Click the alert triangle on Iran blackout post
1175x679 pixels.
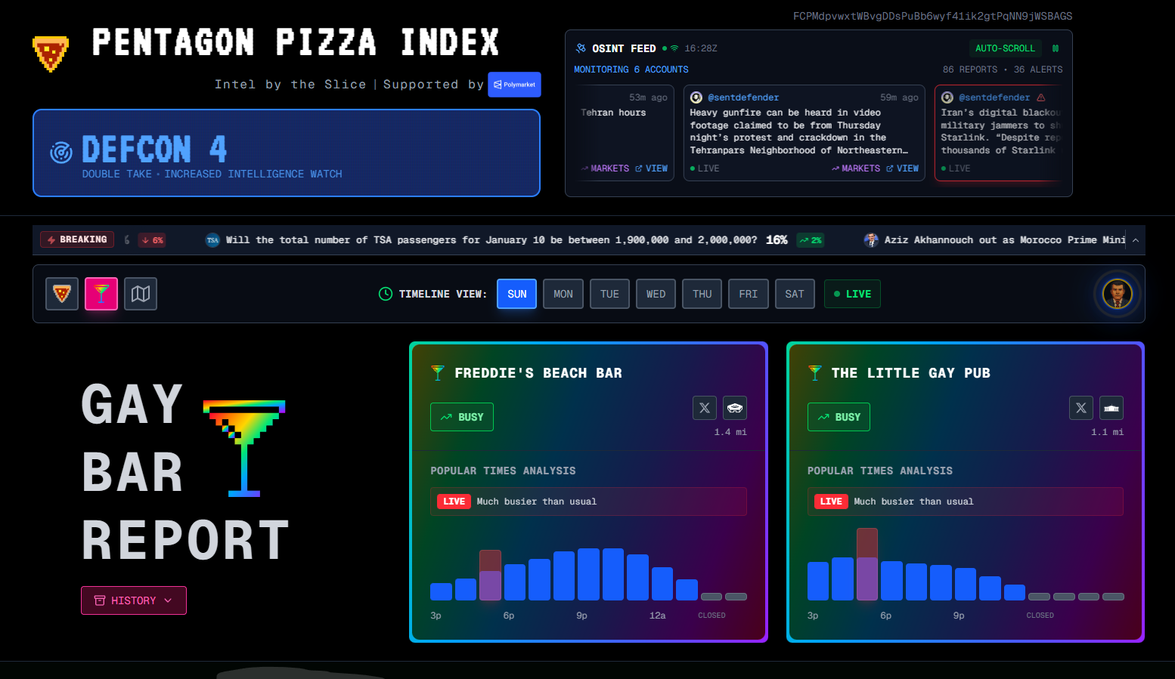tap(1041, 97)
